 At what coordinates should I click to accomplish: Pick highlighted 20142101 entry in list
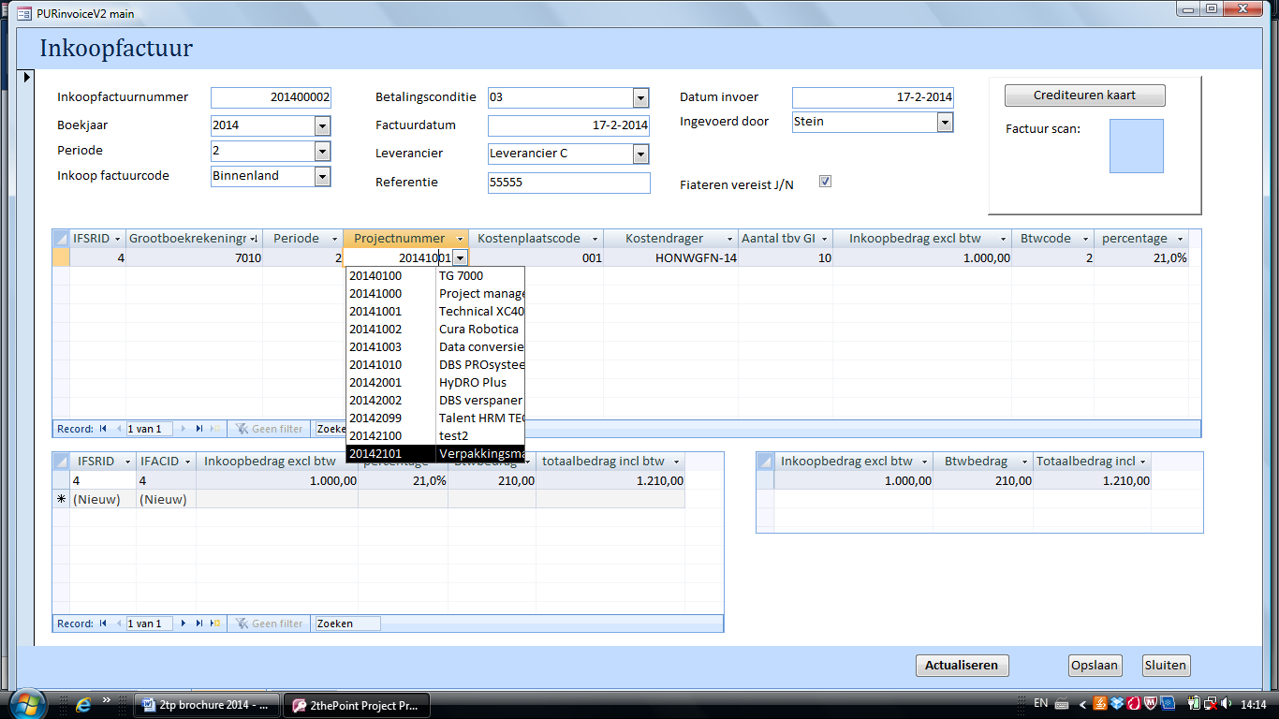[x=435, y=454]
